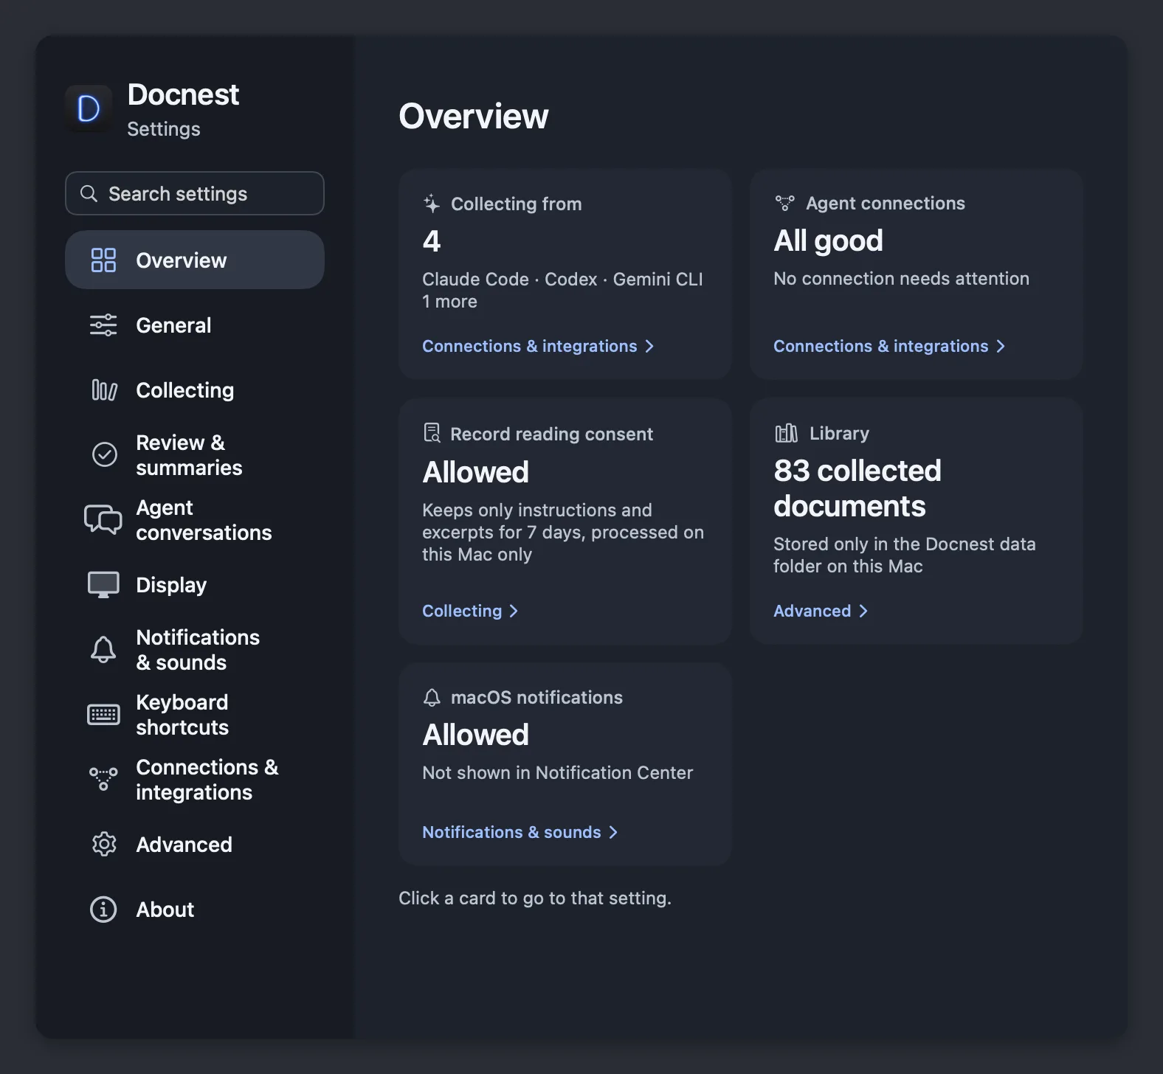Click 'Allowed' on macOS notifications card
Image resolution: width=1163 pixels, height=1074 pixels.
click(x=475, y=735)
